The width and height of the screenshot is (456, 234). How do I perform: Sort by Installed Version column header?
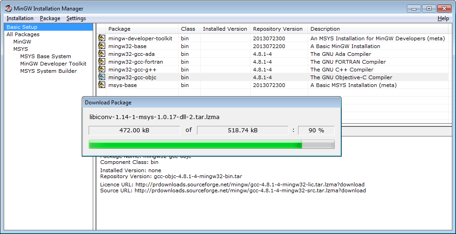[x=225, y=29]
